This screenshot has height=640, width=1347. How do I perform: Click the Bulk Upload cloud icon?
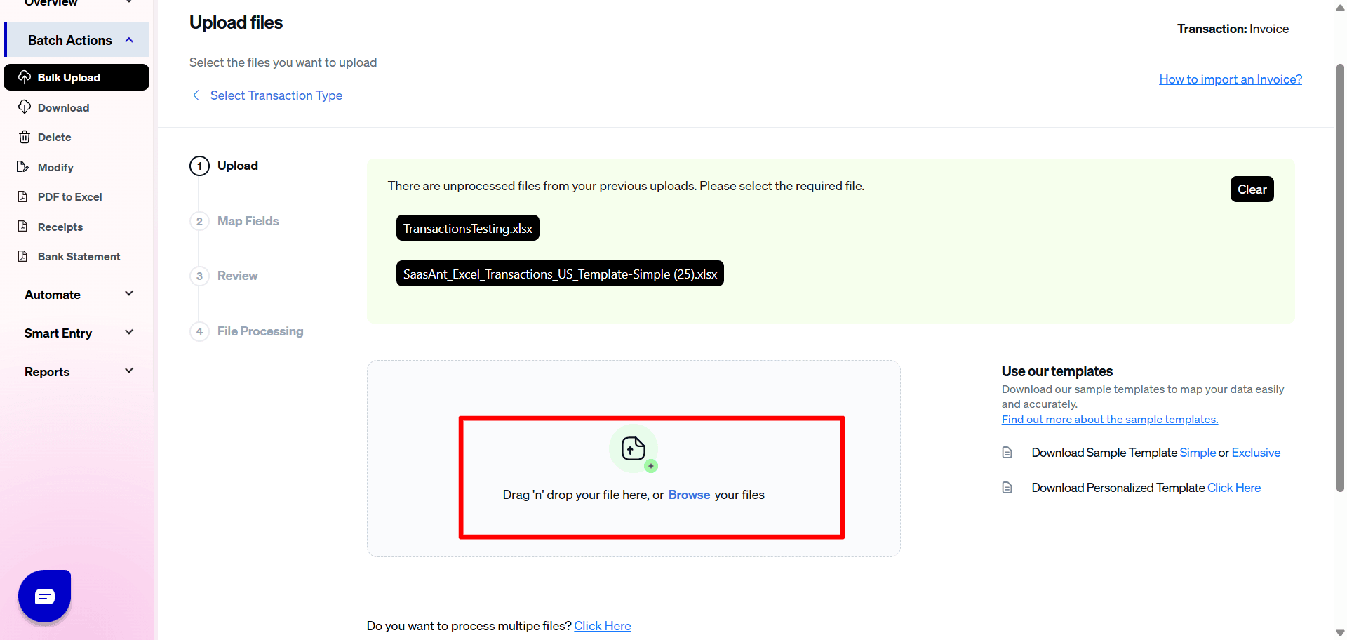pyautogui.click(x=25, y=77)
